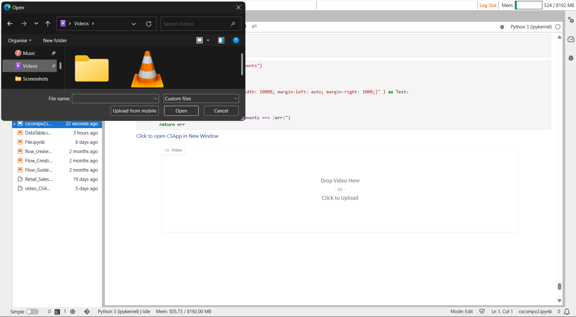Refresh the Videos folder view
The width and height of the screenshot is (576, 317).
149,24
